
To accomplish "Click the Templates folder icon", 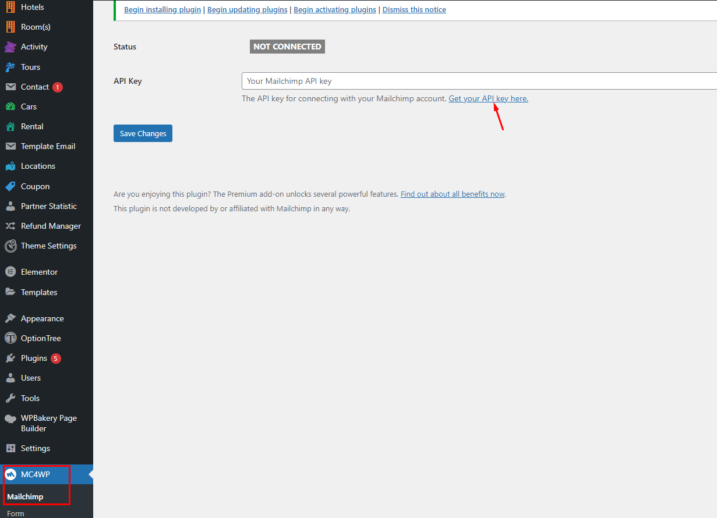I will pos(10,292).
